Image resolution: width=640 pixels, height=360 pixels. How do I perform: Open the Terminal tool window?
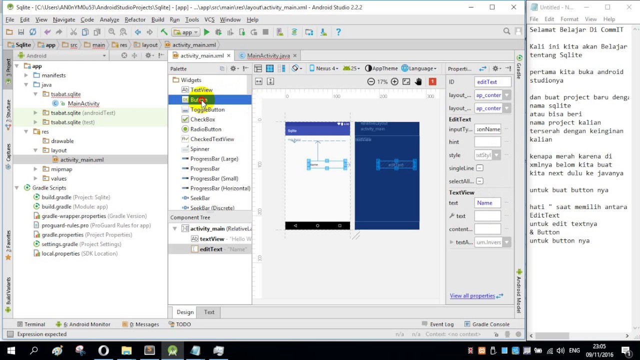point(31,324)
